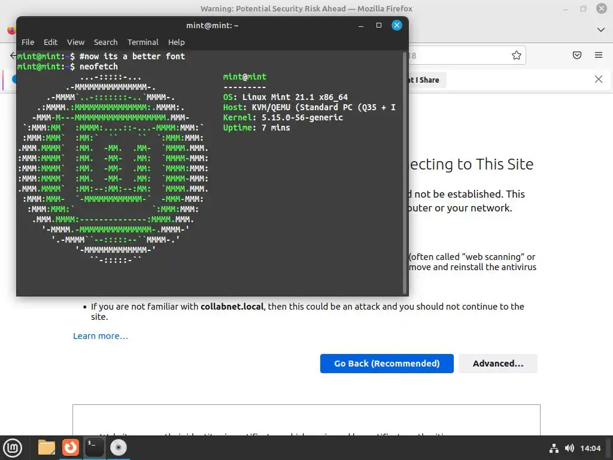613x460 pixels.
Task: Activate the Terminal taskbar button
Action: click(x=94, y=447)
